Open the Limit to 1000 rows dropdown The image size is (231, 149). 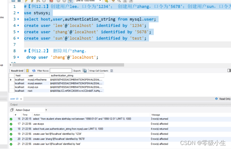coord(88,1)
